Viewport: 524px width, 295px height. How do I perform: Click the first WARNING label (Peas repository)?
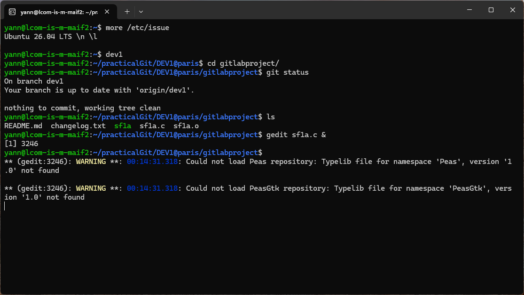(x=91, y=162)
